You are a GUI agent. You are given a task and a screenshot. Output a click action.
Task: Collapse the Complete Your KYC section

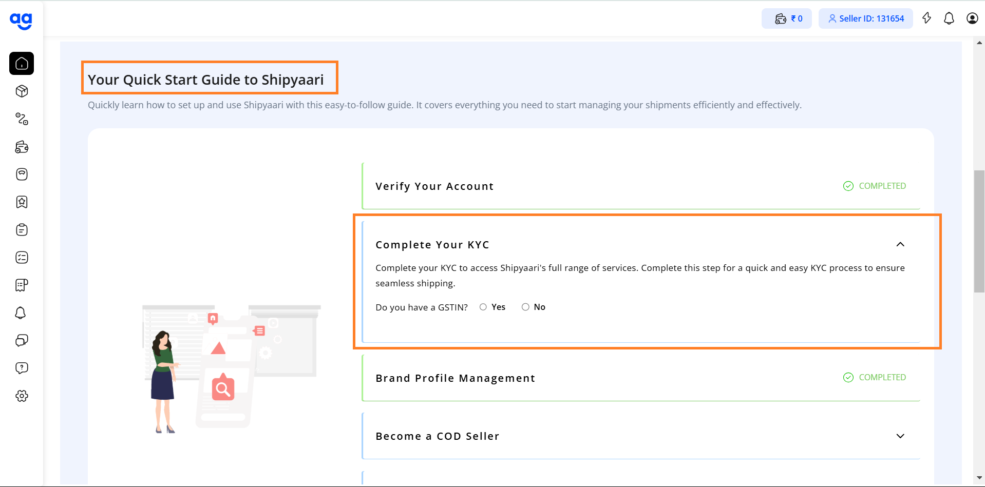click(x=900, y=244)
